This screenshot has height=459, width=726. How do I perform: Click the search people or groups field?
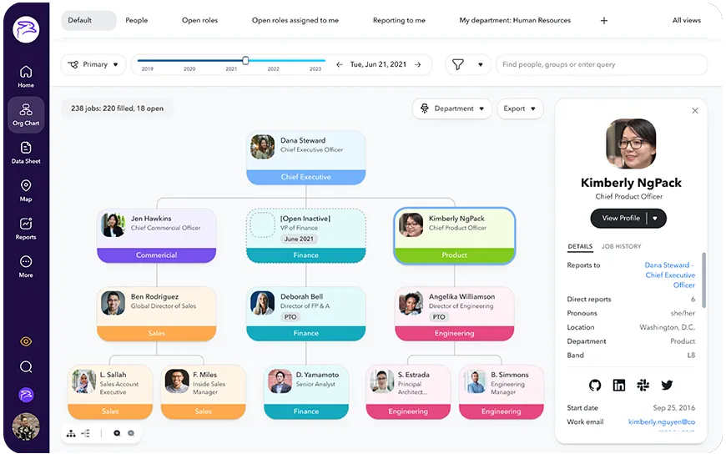point(601,64)
